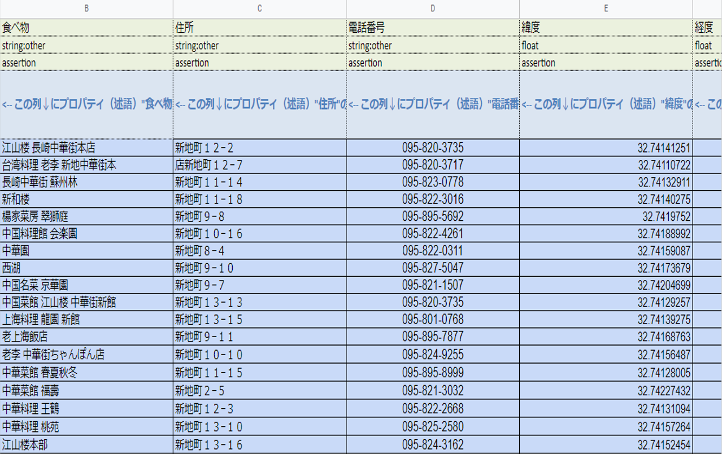Click the 緯度 property instruction cell

click(606, 105)
